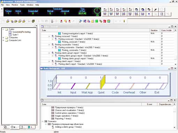Image resolution: width=178 pixels, height=133 pixels.
Task: Click the teal and yellow grid toolbar icon
Action: (109, 21)
